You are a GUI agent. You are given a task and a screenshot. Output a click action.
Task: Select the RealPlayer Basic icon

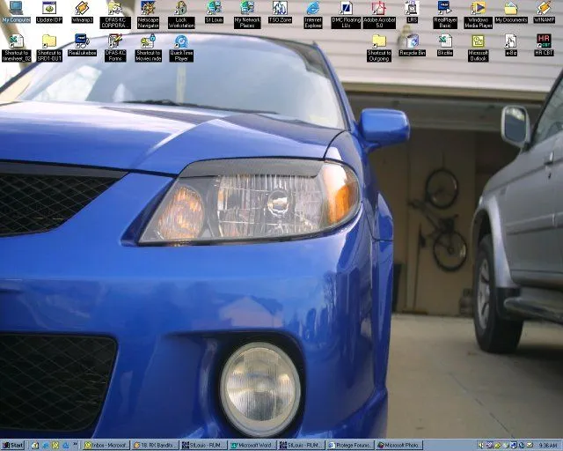coord(445,9)
